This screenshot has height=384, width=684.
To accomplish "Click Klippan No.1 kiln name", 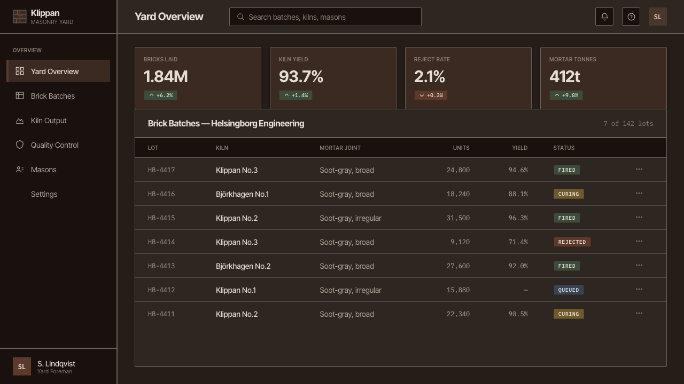I will [x=236, y=290].
